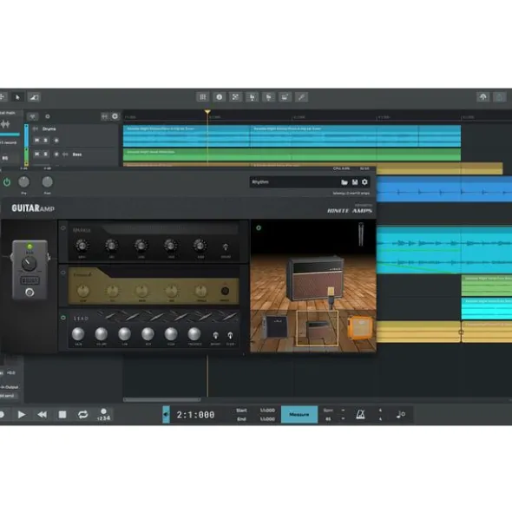Start playback with the play button
This screenshot has height=513, width=512.
(22, 415)
